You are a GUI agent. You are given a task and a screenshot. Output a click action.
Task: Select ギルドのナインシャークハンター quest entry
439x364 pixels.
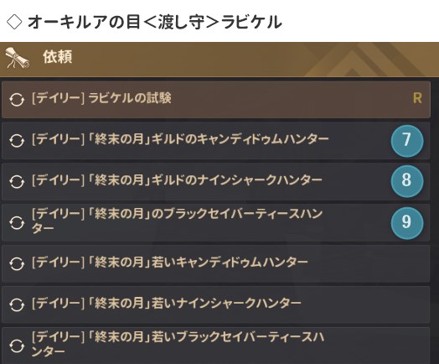click(x=216, y=181)
